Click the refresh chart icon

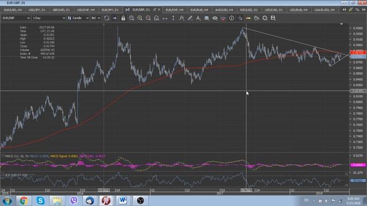coord(107,18)
